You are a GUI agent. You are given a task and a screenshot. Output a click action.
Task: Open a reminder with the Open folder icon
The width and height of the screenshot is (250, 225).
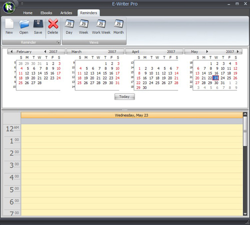(x=23, y=26)
